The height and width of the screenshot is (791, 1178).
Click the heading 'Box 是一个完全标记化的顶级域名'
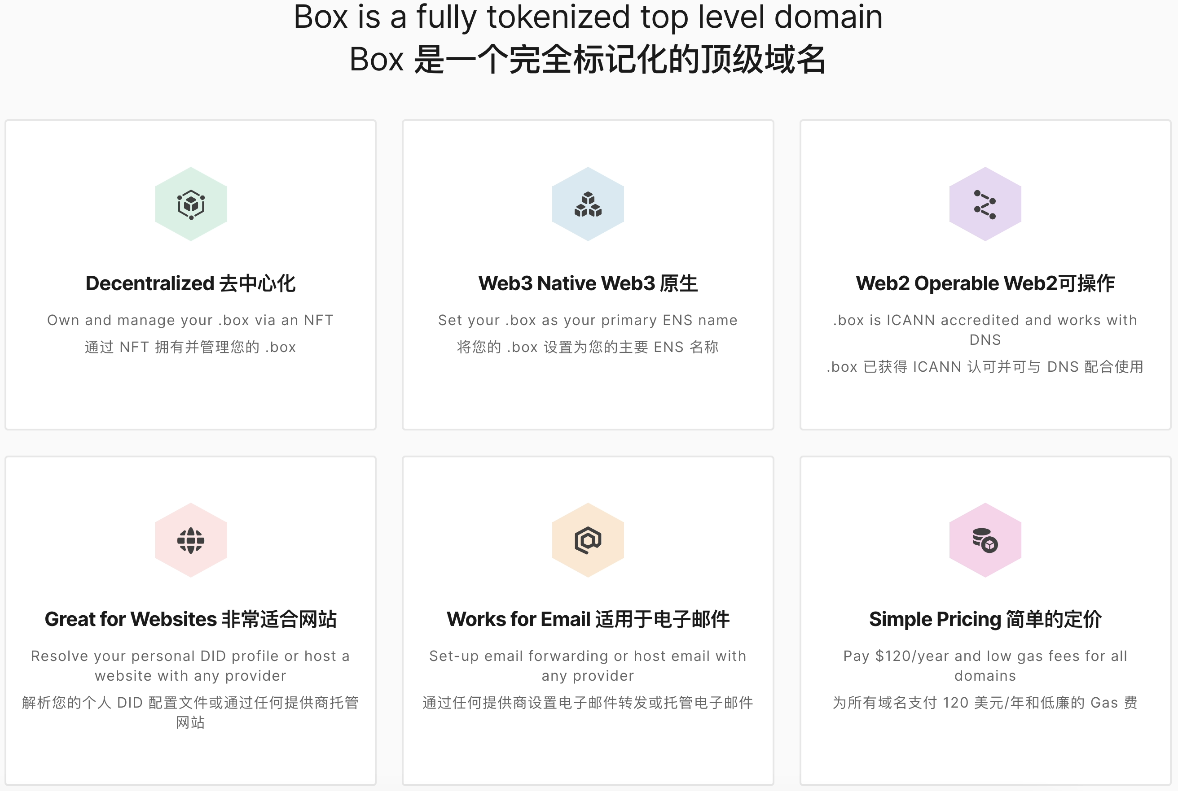pos(588,60)
